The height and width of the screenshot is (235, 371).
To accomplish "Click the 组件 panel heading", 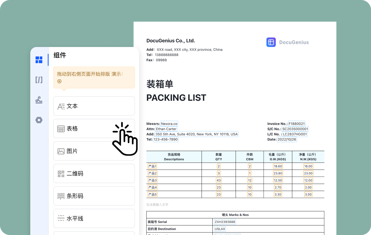I will click(60, 55).
